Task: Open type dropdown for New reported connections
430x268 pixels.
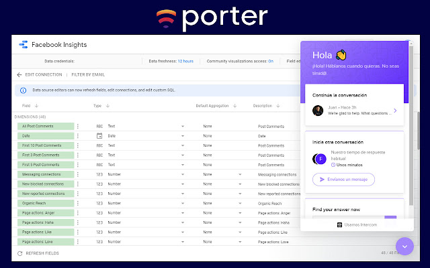Action: [183, 194]
